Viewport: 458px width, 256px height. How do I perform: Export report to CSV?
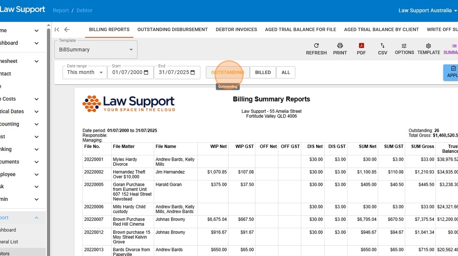point(383,49)
